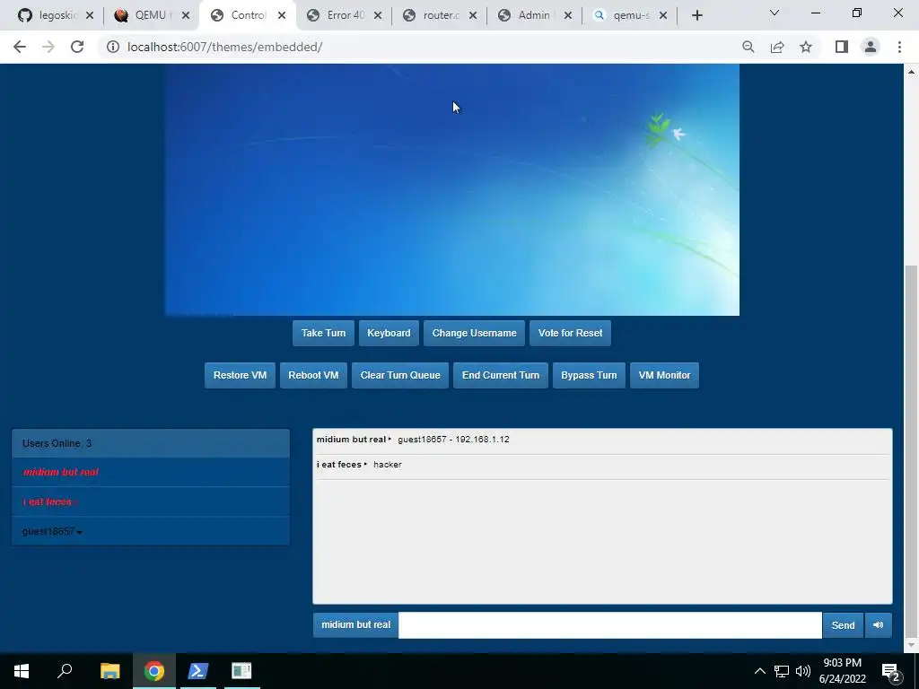The image size is (919, 689).
Task: Click Bypass Turn button
Action: 589,376
